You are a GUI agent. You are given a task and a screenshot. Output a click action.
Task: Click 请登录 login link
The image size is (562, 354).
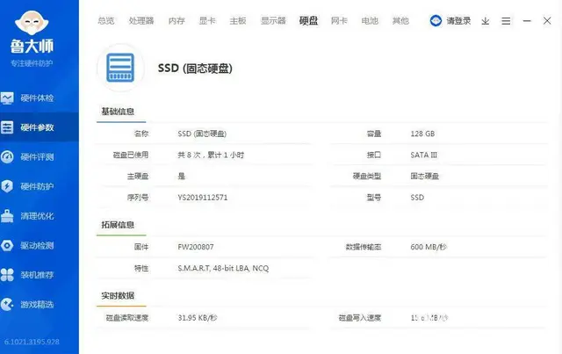pos(458,21)
